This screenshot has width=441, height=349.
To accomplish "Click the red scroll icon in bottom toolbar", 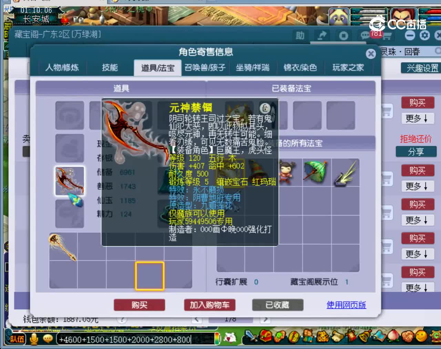I will pyautogui.click(x=351, y=337).
